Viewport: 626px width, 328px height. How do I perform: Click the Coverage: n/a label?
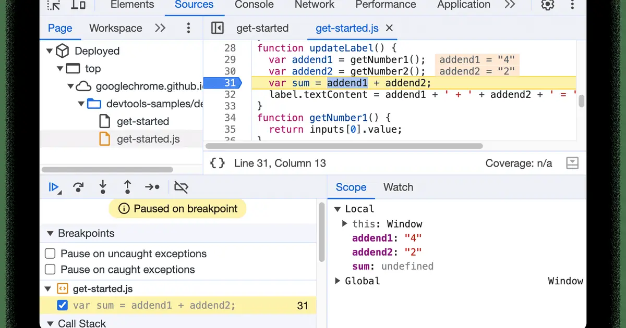(x=519, y=163)
